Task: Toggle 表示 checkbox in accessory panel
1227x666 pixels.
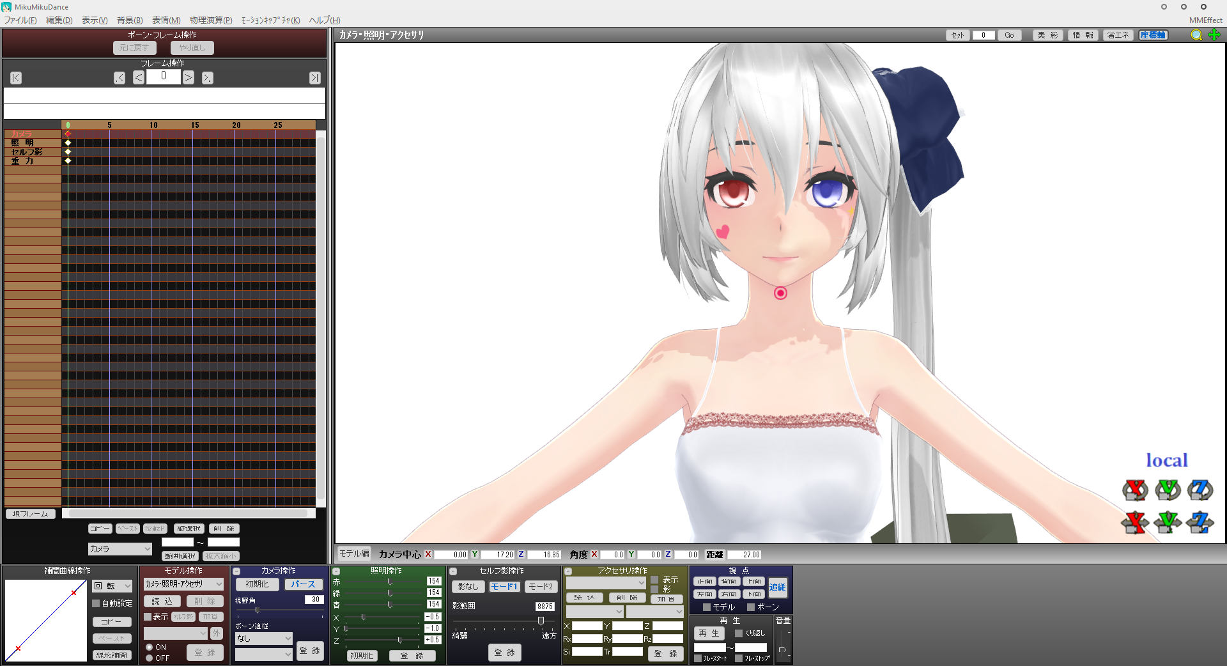Action: (654, 580)
